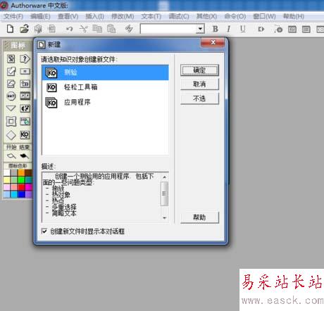The width and height of the screenshot is (324, 311).
Task: Close the 新建 dialog with the X button
Action: pos(213,42)
